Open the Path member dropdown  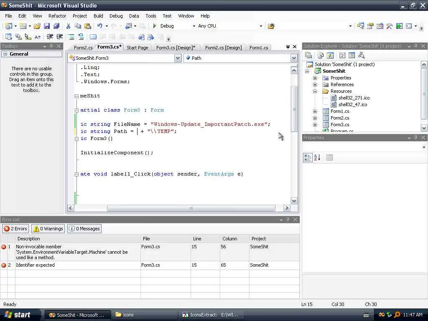[294, 58]
